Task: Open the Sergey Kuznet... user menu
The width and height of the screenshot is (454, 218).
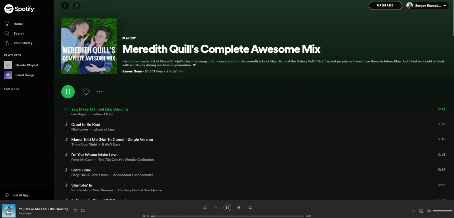Action: 427,5
